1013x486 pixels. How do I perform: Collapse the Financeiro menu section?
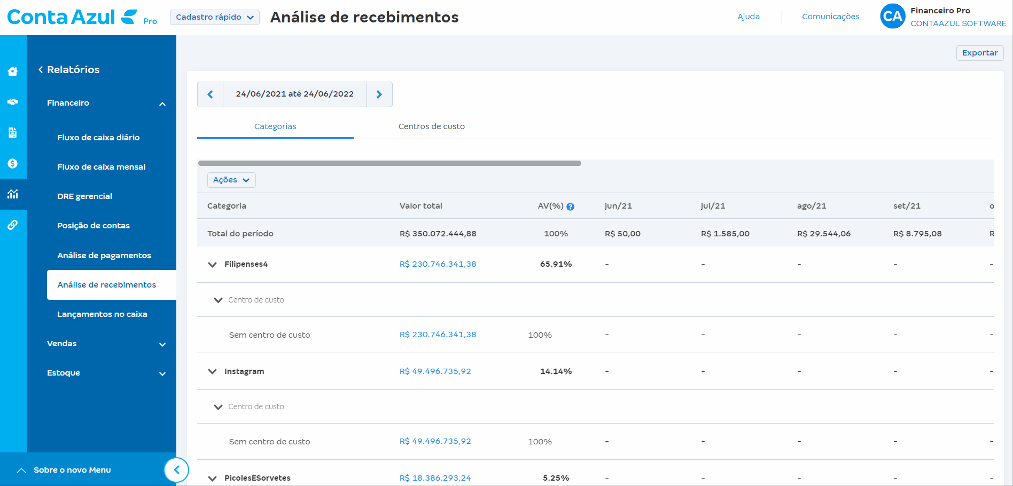[x=162, y=104]
